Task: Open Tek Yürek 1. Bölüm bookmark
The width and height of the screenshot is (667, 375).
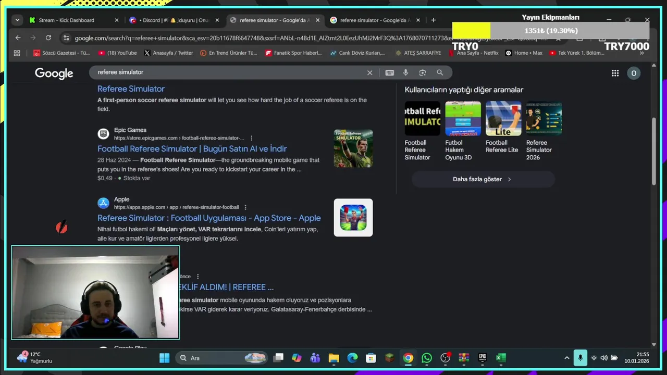Action: click(x=576, y=53)
